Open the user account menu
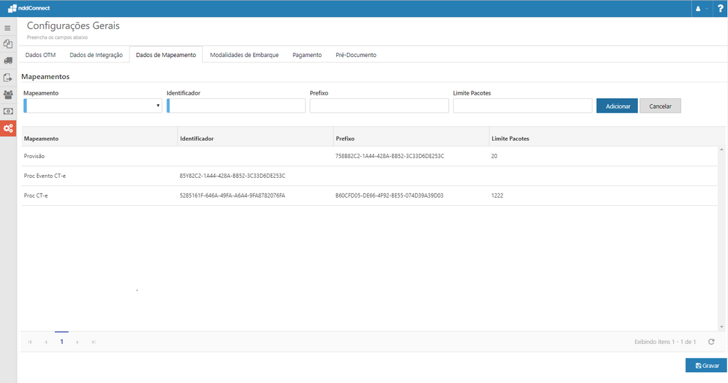This screenshot has width=728, height=383. coord(701,9)
